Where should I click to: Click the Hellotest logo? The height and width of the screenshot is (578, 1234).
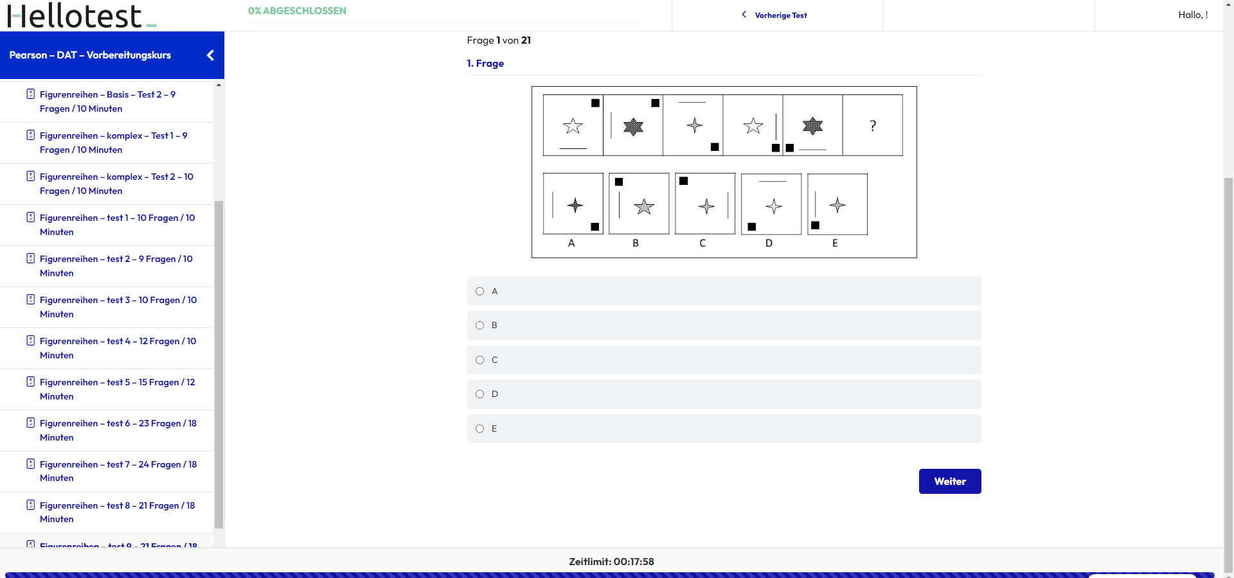click(x=82, y=15)
